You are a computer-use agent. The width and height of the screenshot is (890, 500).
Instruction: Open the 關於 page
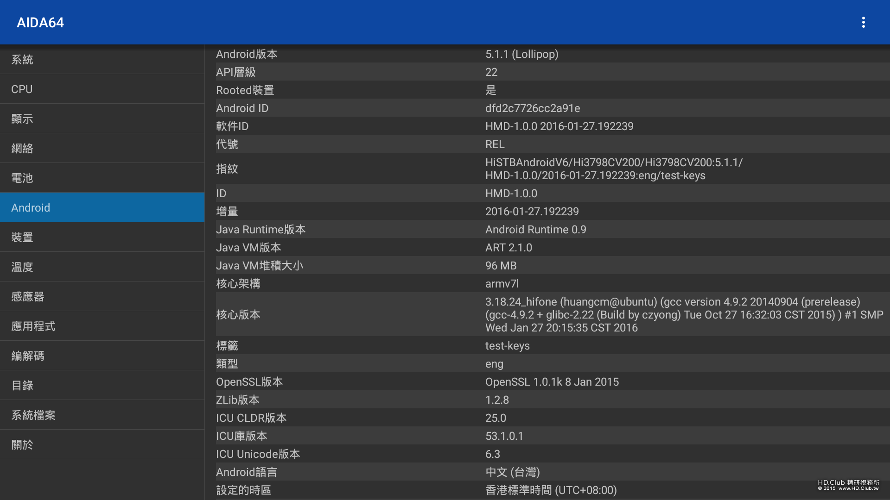pos(102,445)
